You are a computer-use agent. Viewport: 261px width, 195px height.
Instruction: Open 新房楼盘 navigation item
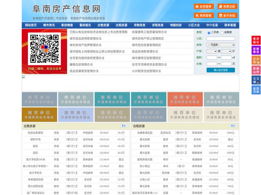pos(67,25)
